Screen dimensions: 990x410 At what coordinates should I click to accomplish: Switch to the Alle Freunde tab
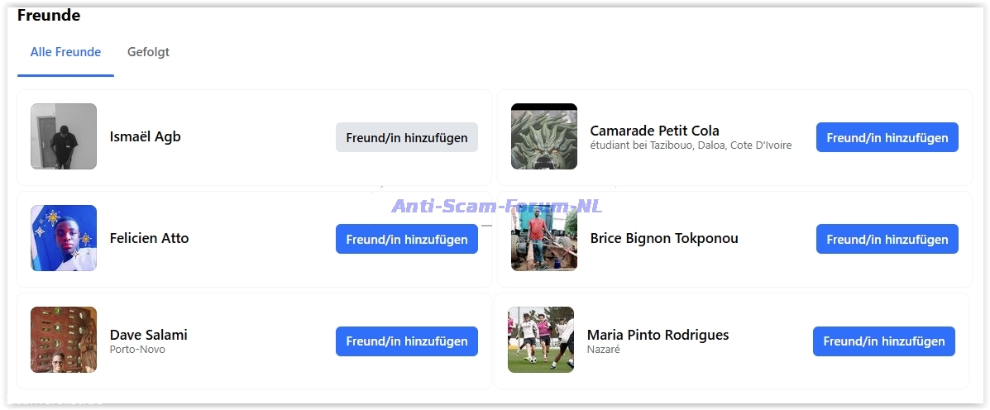(x=65, y=52)
